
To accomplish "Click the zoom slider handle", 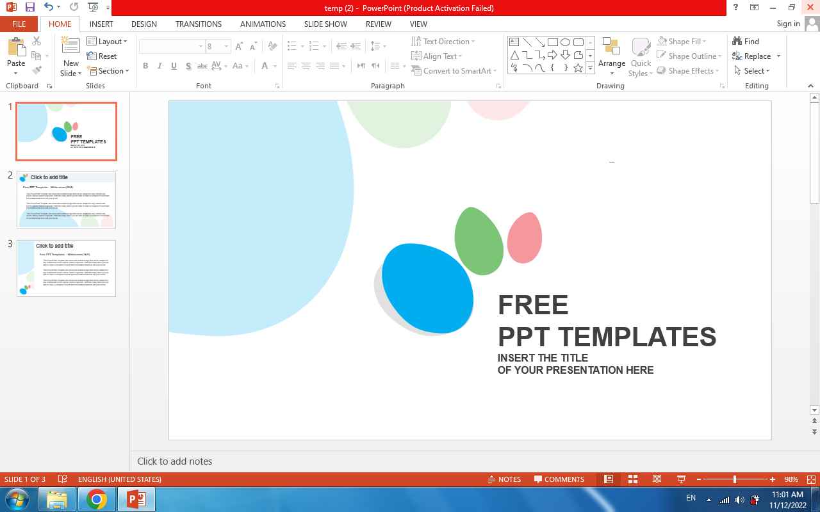I will (735, 479).
